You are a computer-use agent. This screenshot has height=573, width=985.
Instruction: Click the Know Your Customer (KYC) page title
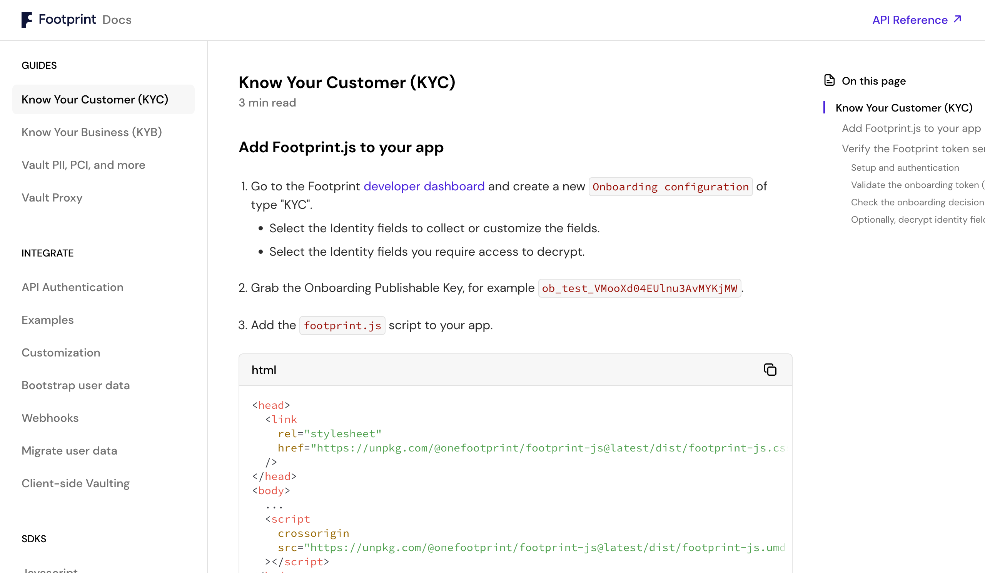point(347,82)
